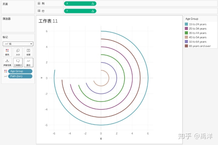Click the 45 to 54 years color swatch
Image resolution: width=218 pixels, height=145 pixels.
[186, 37]
